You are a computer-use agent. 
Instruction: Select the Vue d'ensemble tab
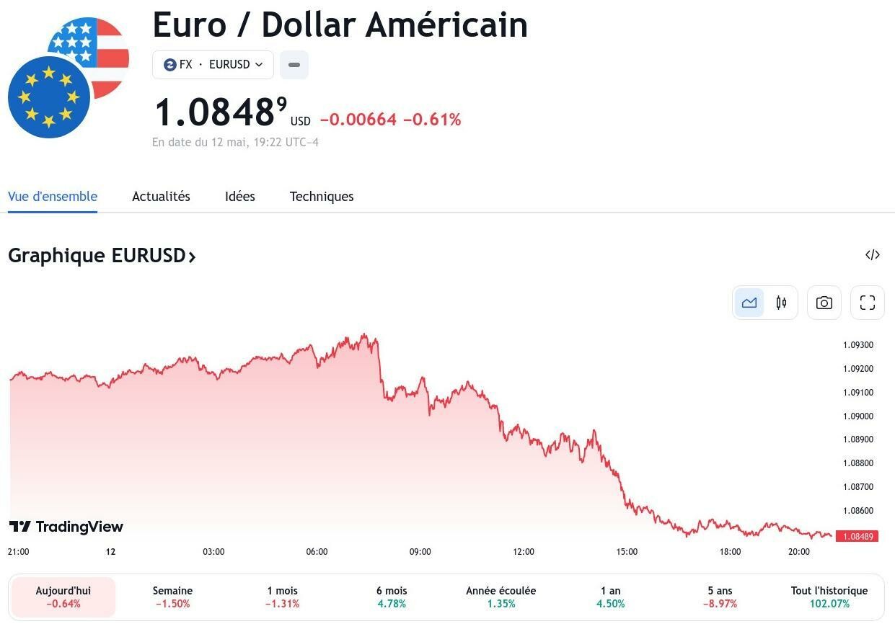click(x=53, y=197)
